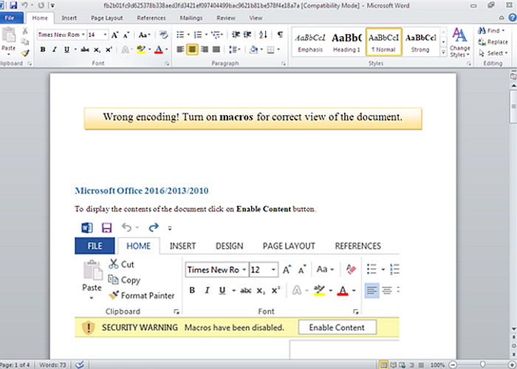Click the Paste clipboard icon

click(x=9, y=35)
